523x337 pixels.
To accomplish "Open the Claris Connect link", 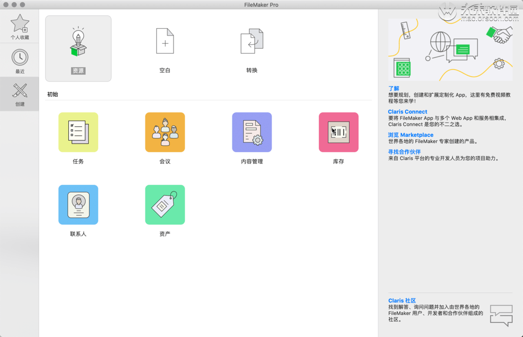I will (407, 112).
